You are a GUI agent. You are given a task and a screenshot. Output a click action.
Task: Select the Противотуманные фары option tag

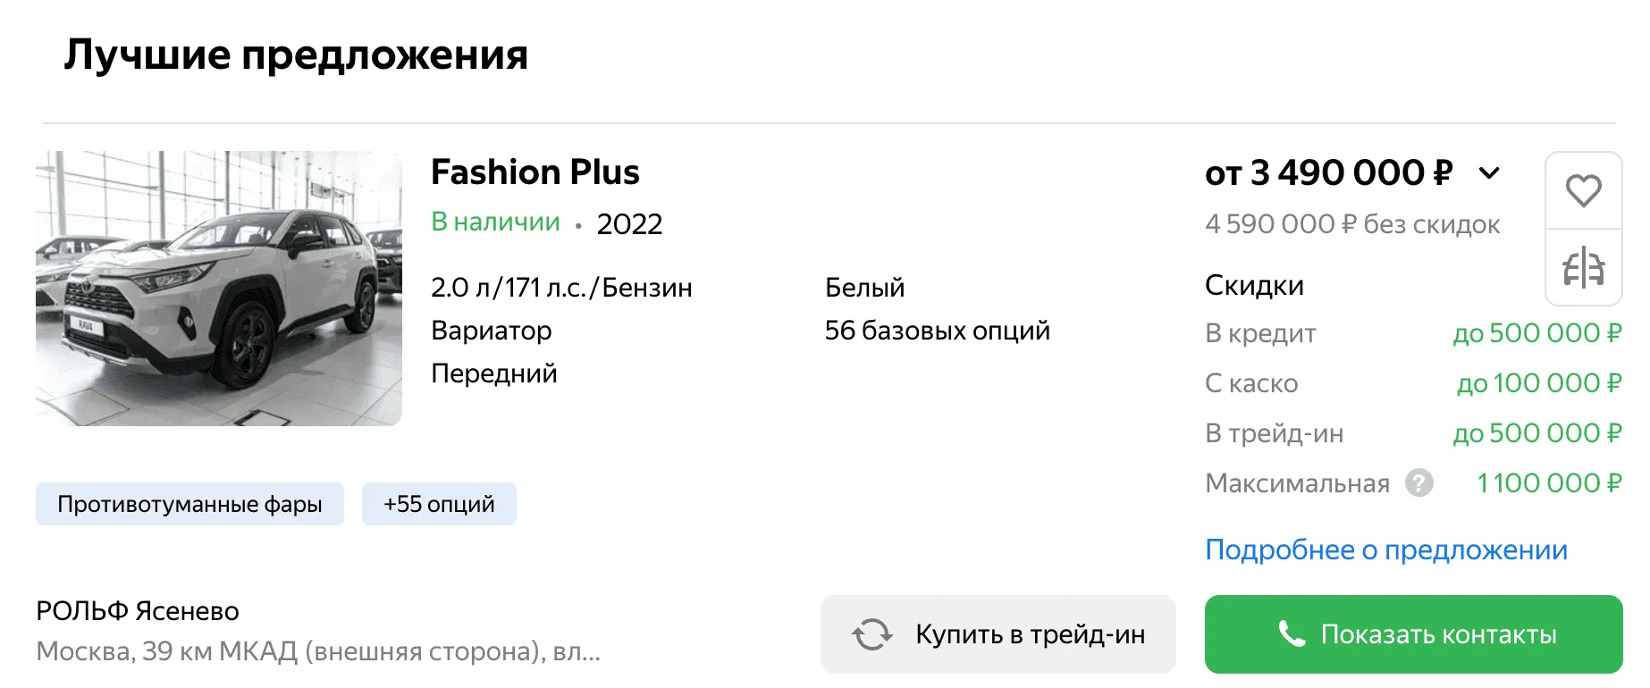[189, 504]
